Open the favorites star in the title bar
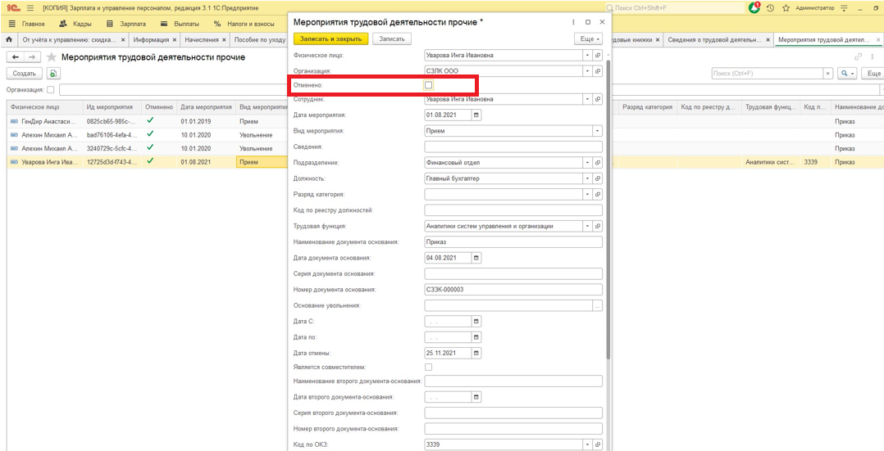Image resolution: width=884 pixels, height=451 pixels. pos(786,8)
